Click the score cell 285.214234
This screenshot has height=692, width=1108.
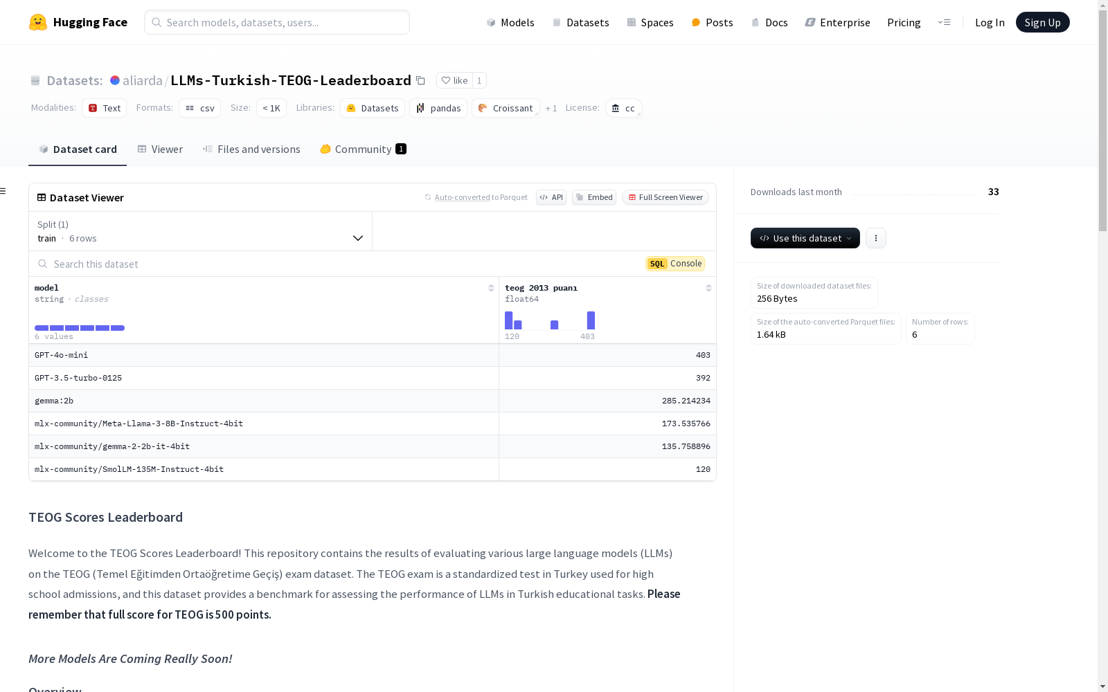pyautogui.click(x=607, y=401)
